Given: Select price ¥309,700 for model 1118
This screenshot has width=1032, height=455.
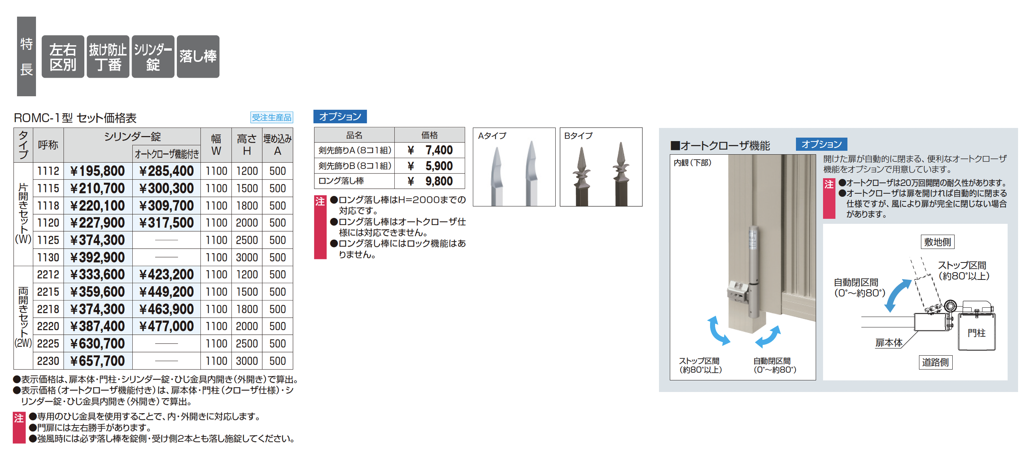Looking at the screenshot, I should (167, 205).
